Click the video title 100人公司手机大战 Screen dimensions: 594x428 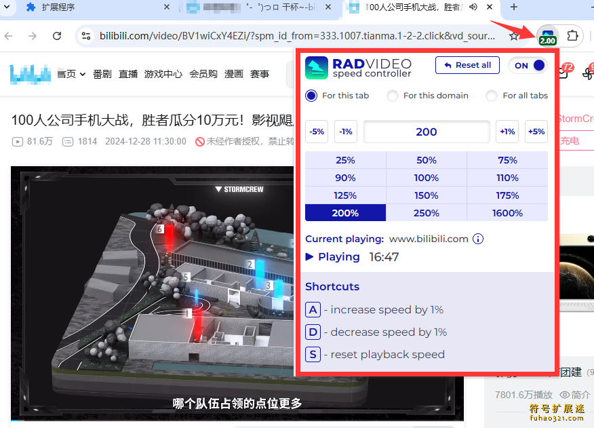(x=153, y=120)
